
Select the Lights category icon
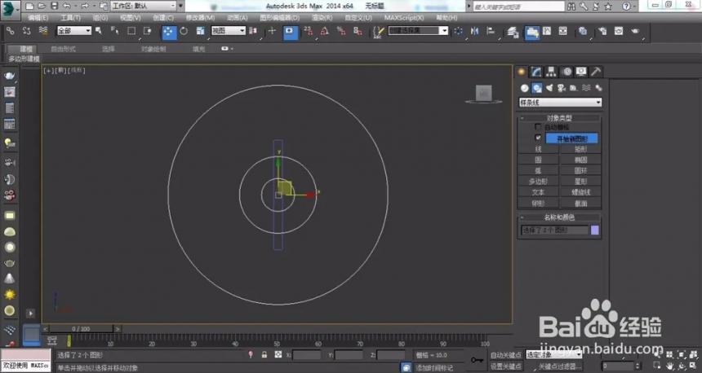click(549, 88)
